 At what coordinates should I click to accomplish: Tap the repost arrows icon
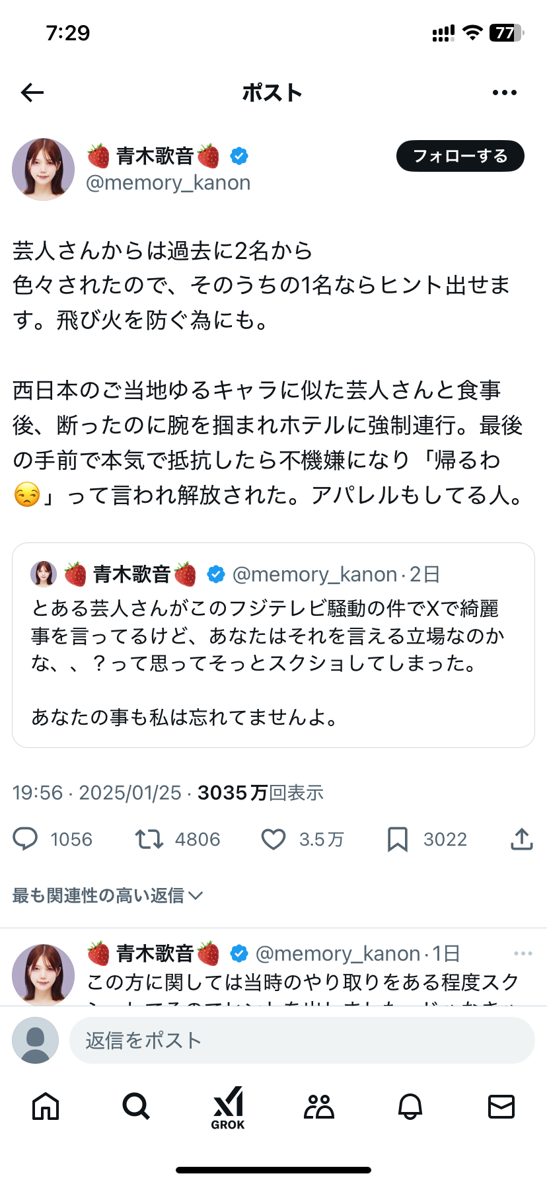[x=149, y=839]
